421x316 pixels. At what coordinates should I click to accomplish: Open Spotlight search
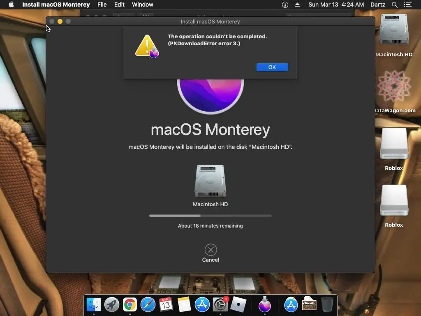(394, 5)
